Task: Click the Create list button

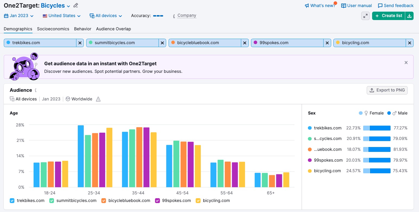Action: coord(389,16)
